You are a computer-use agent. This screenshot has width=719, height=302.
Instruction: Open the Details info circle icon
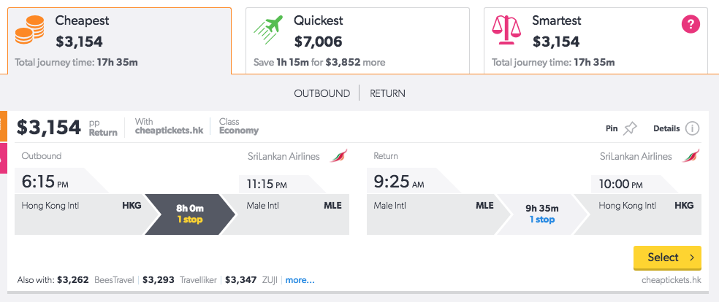tap(693, 128)
